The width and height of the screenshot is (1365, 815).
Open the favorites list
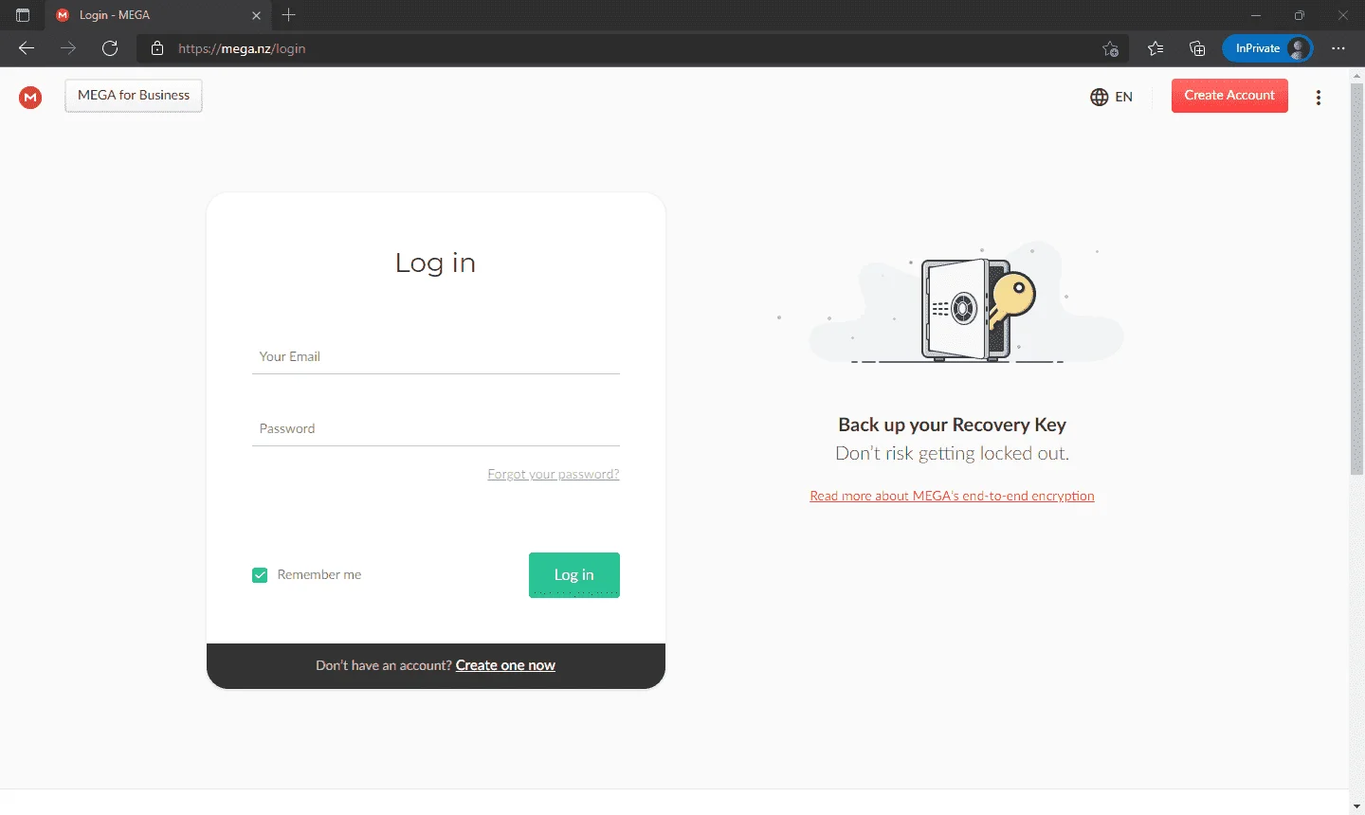pyautogui.click(x=1155, y=48)
